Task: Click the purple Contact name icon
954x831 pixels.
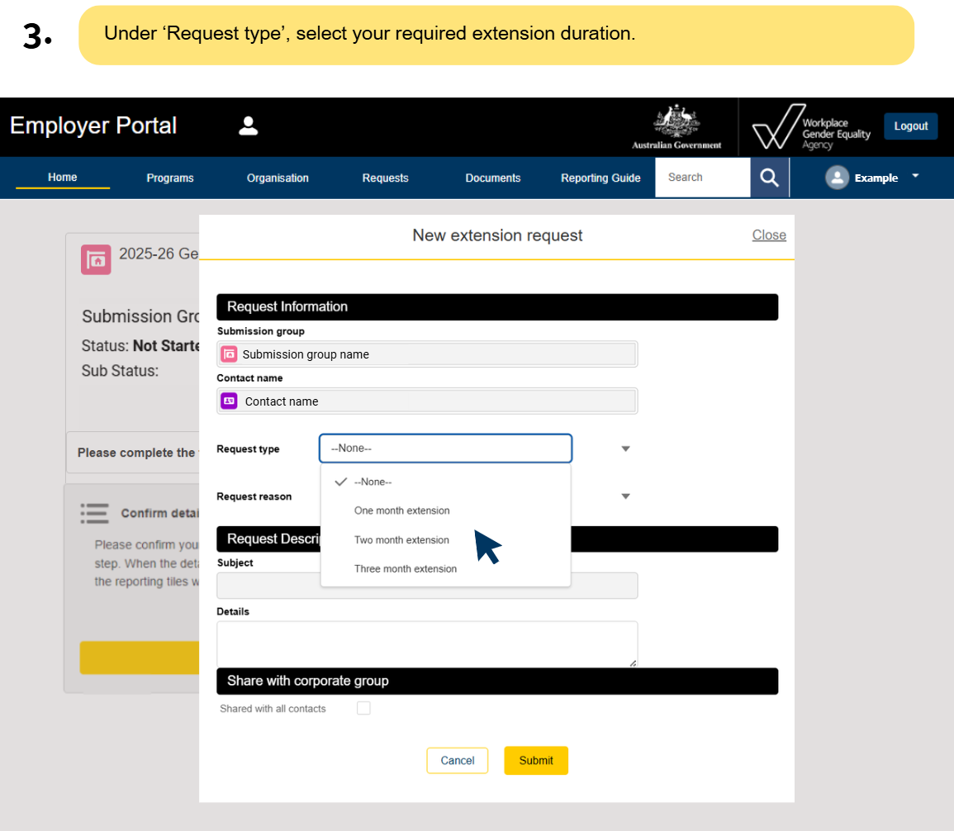Action: pos(229,401)
